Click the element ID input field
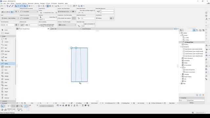Screen dimensions: 210x118 [8, 25]
